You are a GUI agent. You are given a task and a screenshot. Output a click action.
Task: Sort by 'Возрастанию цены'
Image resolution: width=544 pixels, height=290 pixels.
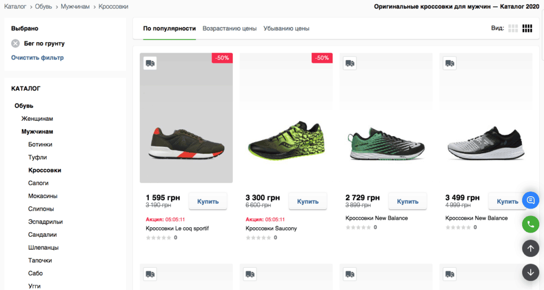229,29
